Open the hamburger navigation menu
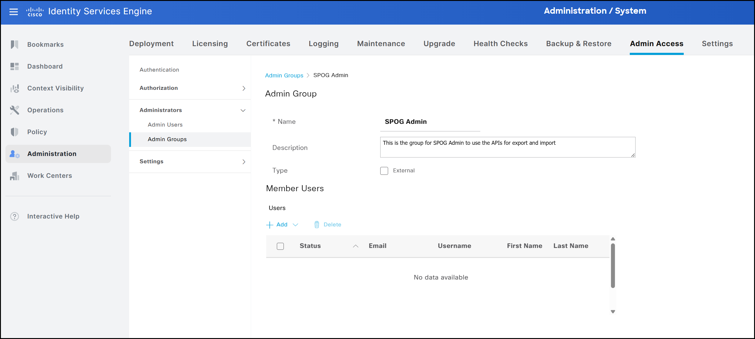Viewport: 755px width, 339px height. [14, 12]
